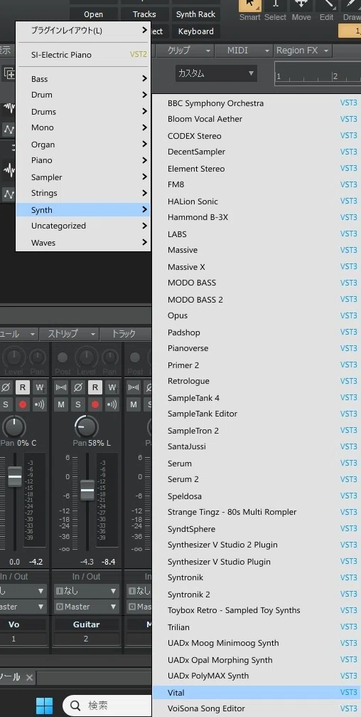Click the Vo Pan 0% C knob
This screenshot has height=717, width=361.
14,427
